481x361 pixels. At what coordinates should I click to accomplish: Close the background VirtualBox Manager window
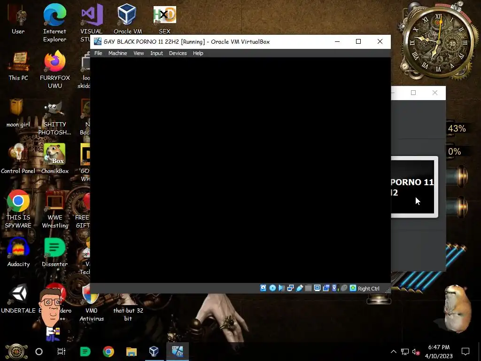[x=434, y=93]
